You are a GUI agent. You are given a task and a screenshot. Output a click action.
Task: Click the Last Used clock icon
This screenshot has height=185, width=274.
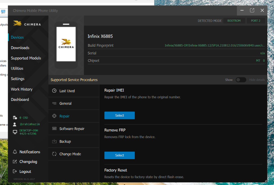(54, 91)
